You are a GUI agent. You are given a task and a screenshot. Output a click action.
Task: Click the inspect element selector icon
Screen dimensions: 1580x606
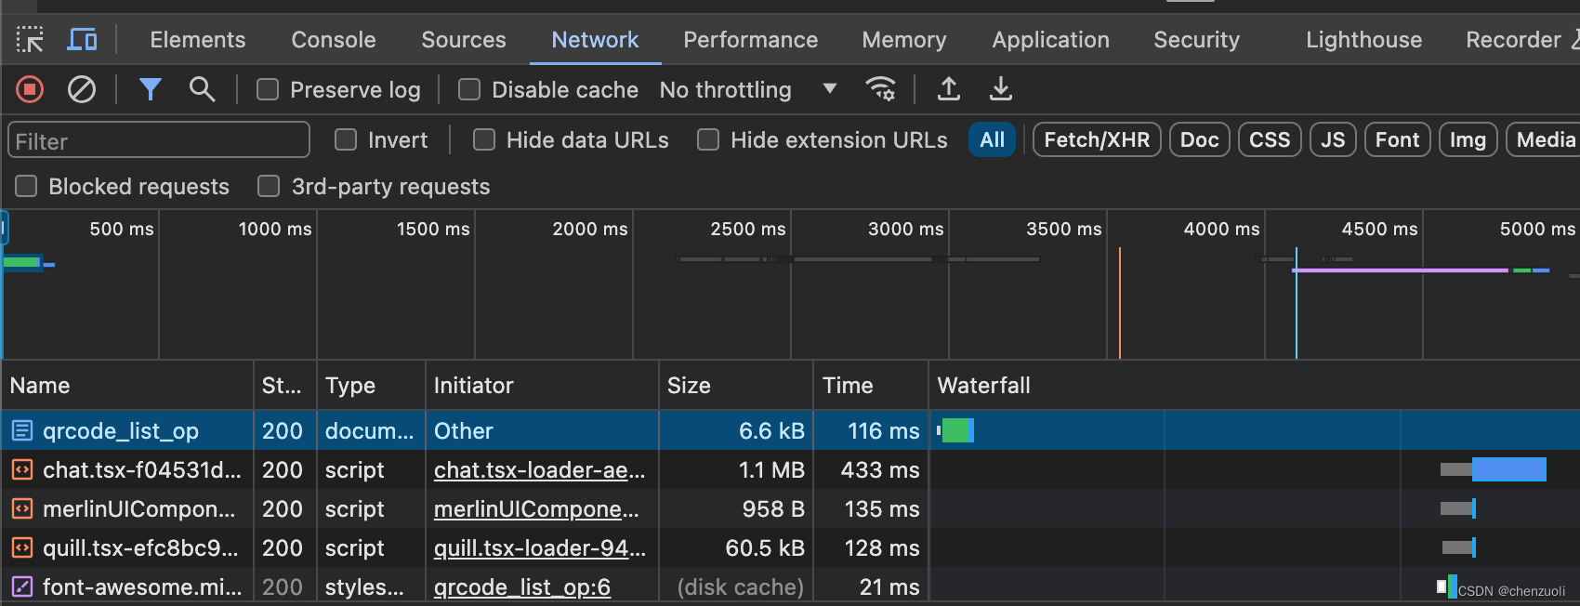[30, 40]
